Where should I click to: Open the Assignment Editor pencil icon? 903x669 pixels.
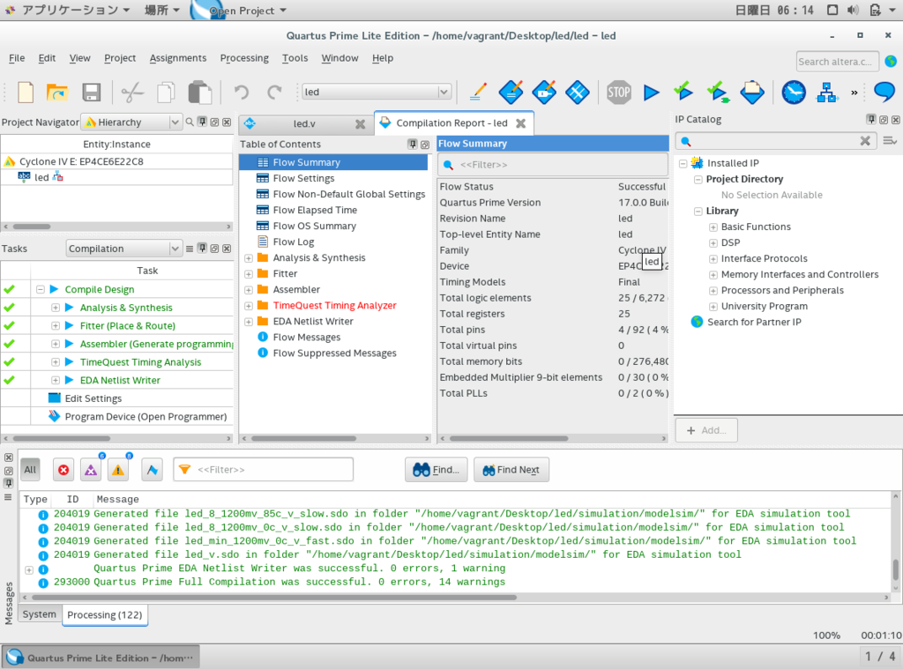tap(478, 93)
